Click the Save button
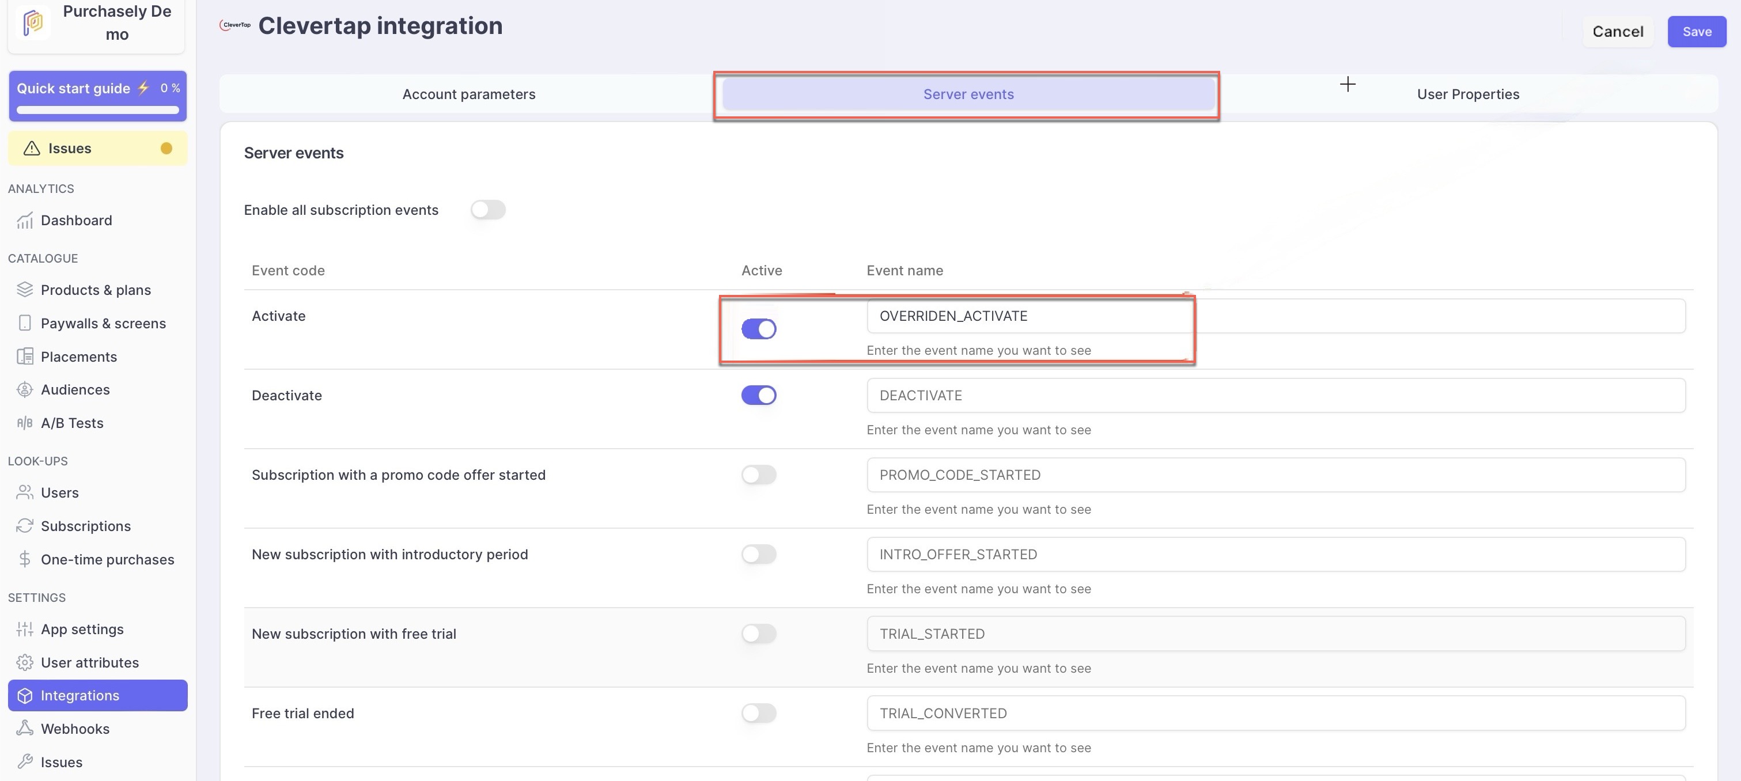The image size is (1741, 781). click(1695, 32)
